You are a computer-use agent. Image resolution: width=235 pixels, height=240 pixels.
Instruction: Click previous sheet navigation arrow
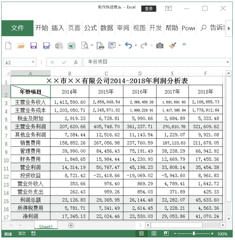11,225
